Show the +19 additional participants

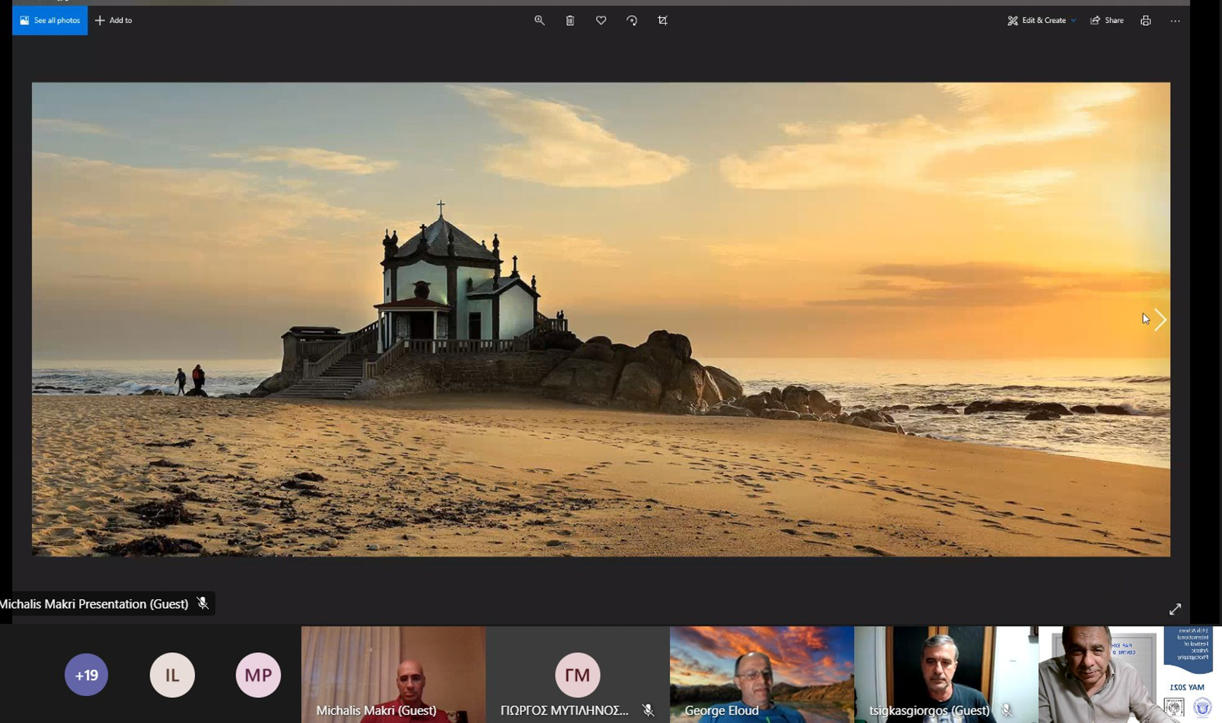tap(86, 675)
